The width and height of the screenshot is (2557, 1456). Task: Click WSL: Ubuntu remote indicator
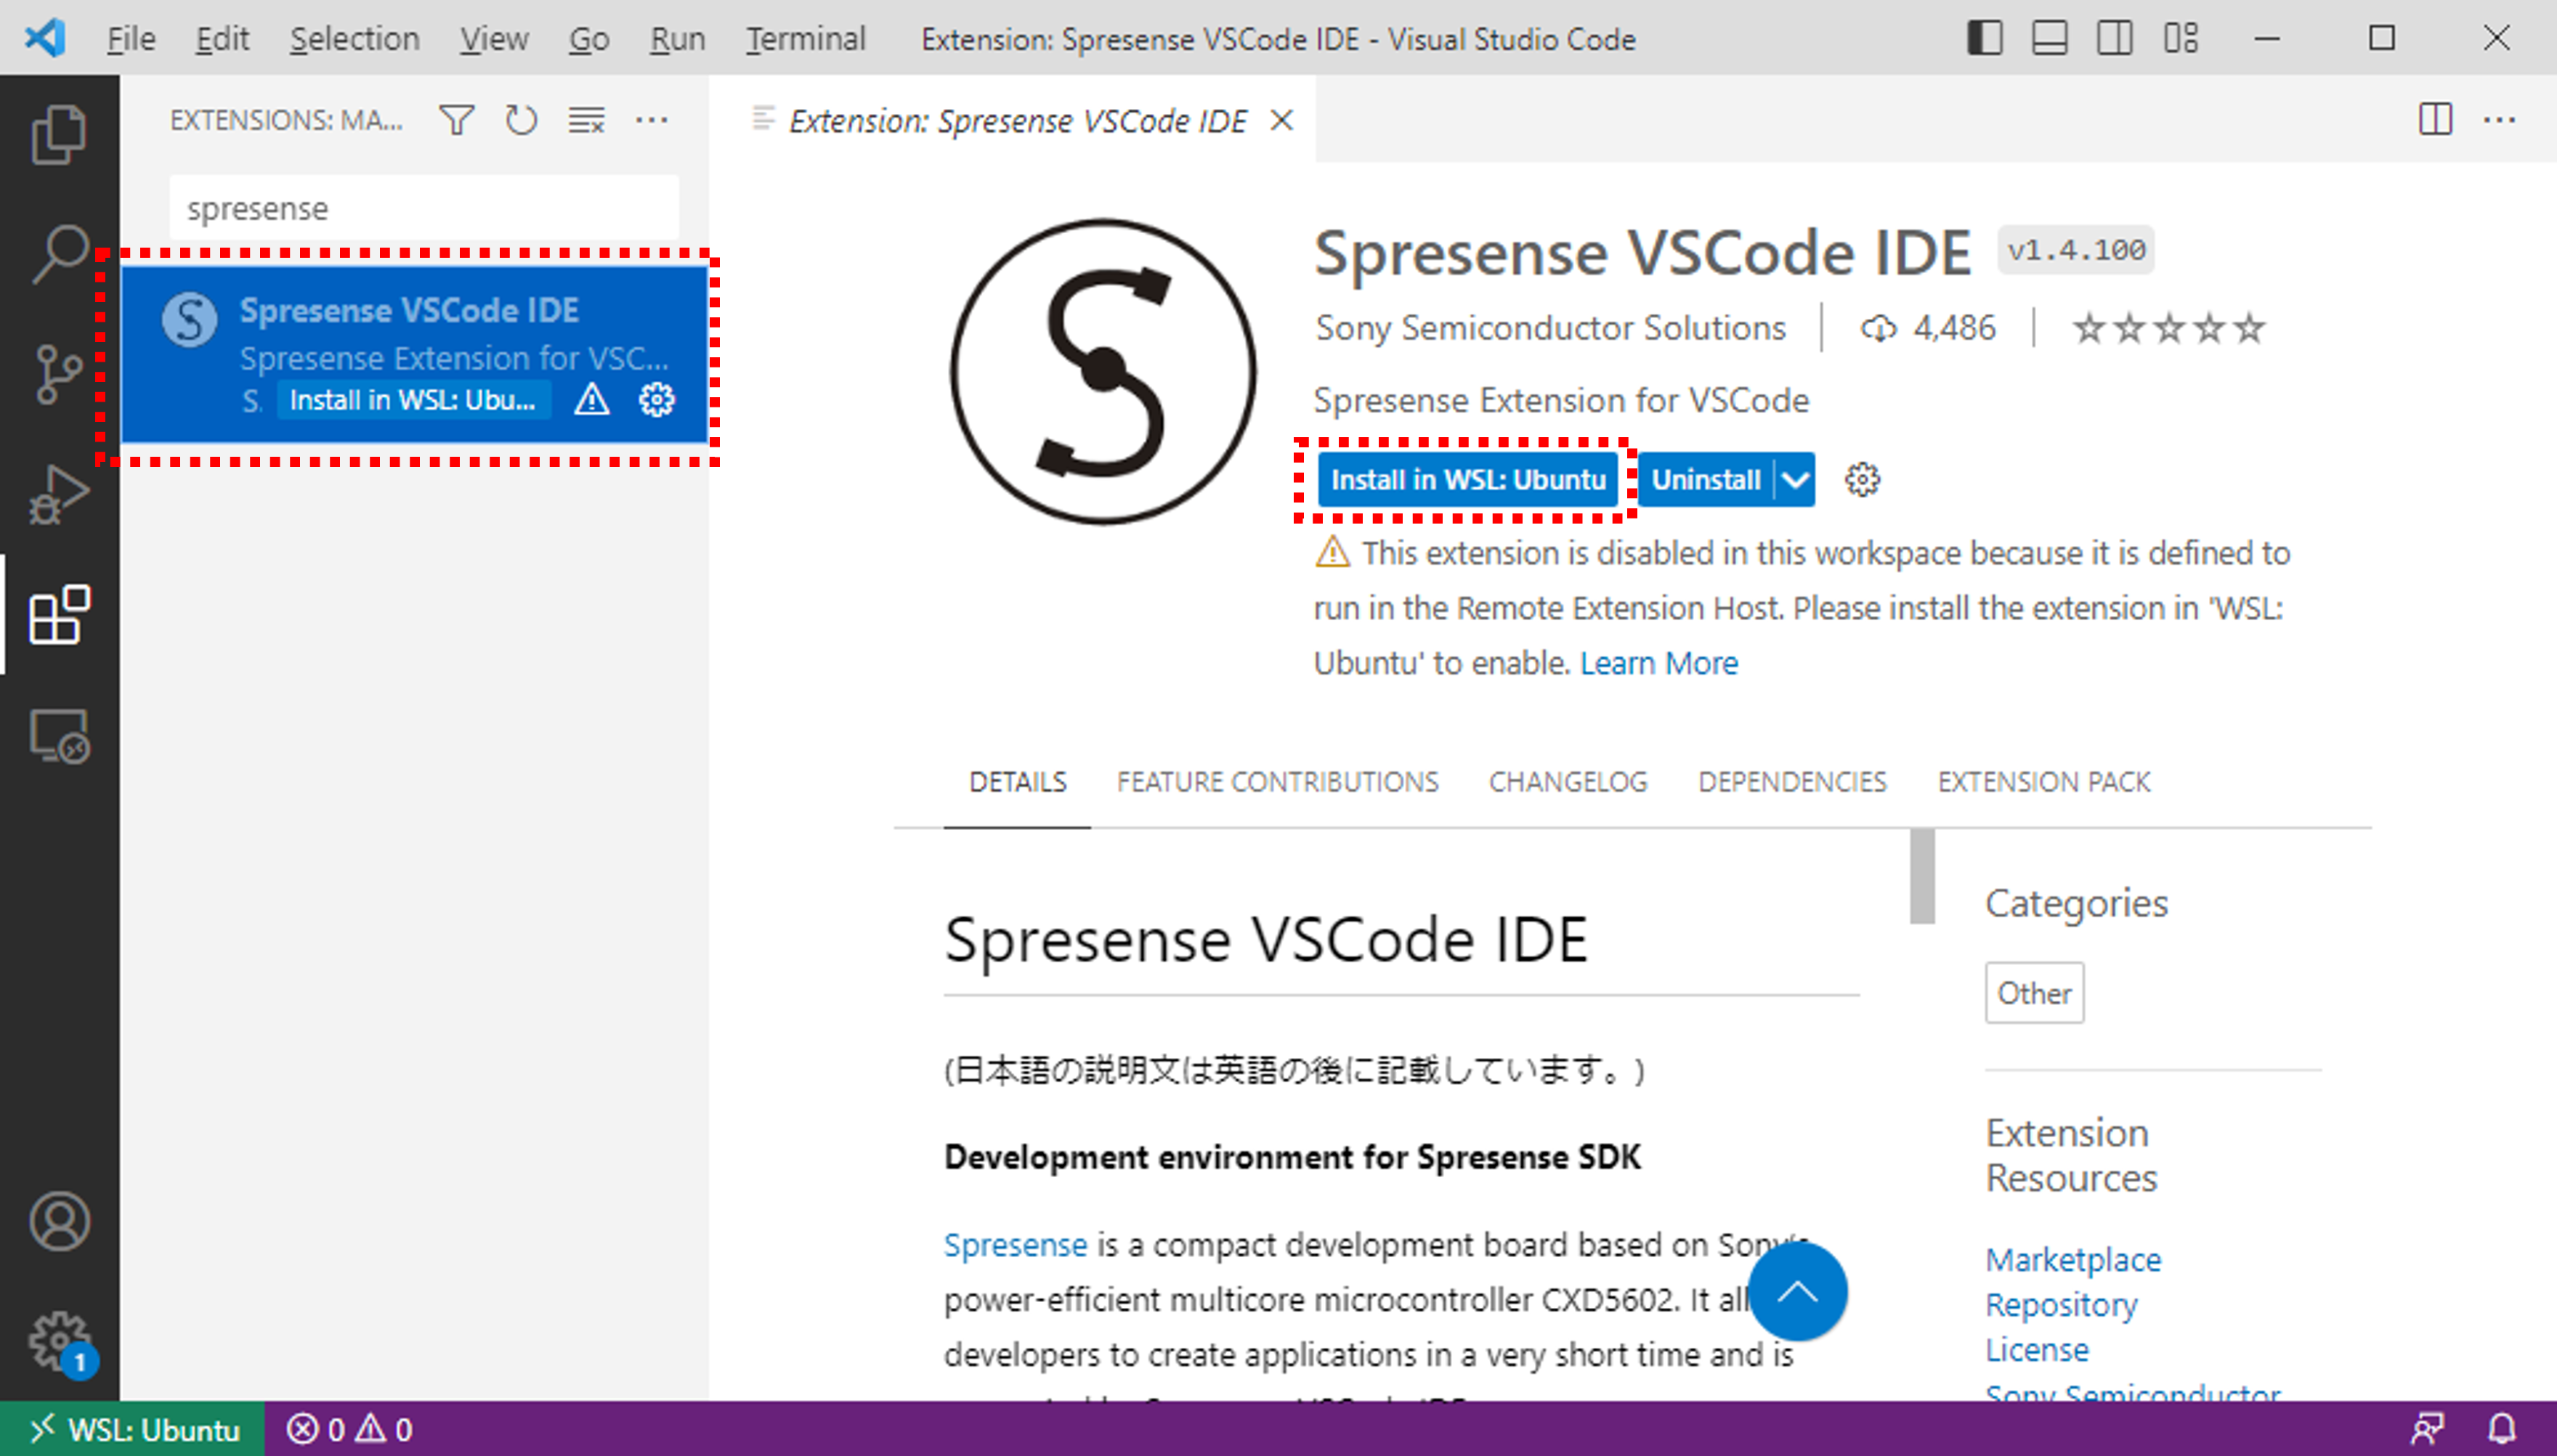pyautogui.click(x=132, y=1429)
